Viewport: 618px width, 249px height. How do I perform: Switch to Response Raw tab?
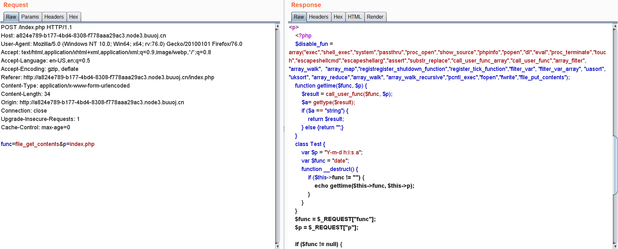point(299,17)
